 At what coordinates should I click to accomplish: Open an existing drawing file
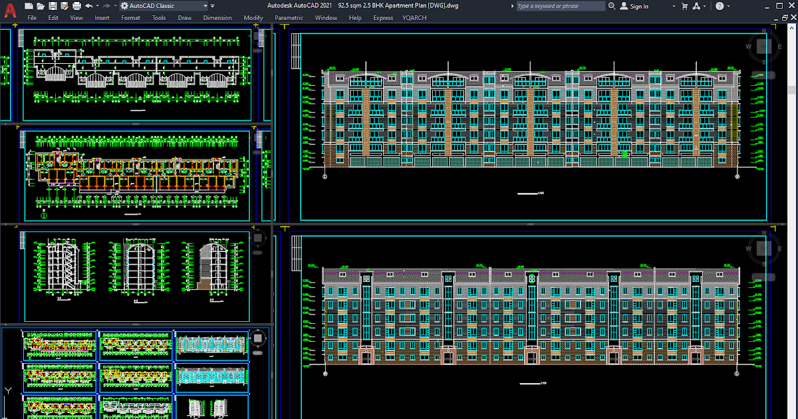click(42, 6)
